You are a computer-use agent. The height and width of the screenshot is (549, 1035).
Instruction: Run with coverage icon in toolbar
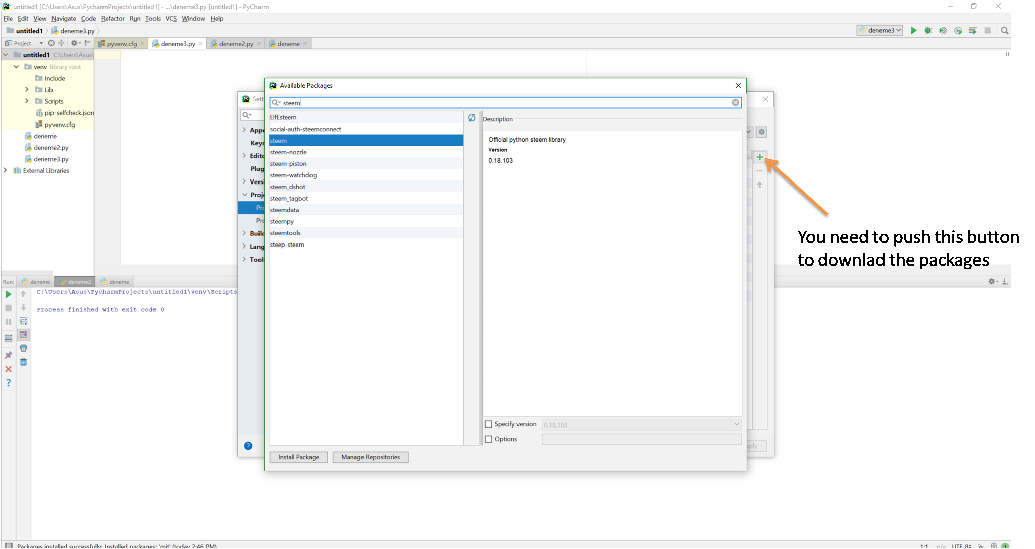[x=943, y=31]
